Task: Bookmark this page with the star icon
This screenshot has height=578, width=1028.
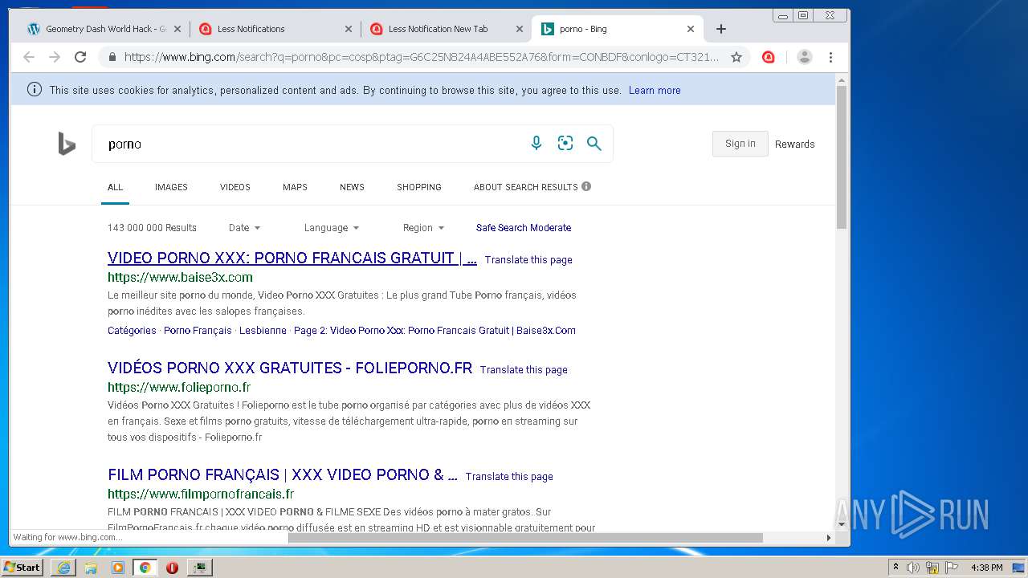Action: tap(736, 57)
